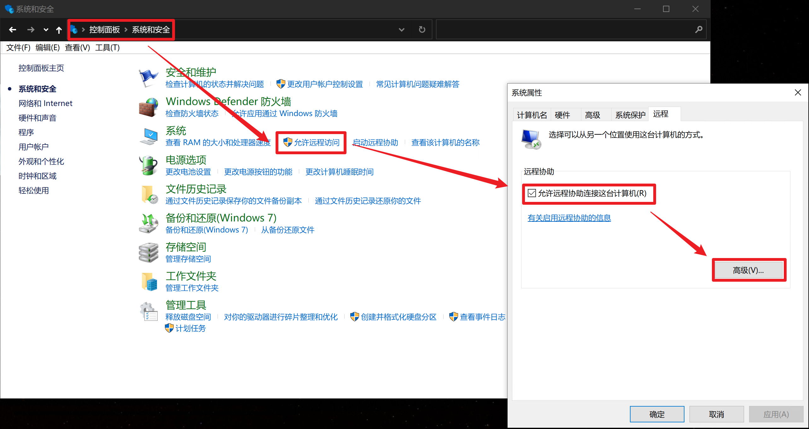Click the 管理工具 gear checklist icon
The image size is (809, 429).
(149, 311)
